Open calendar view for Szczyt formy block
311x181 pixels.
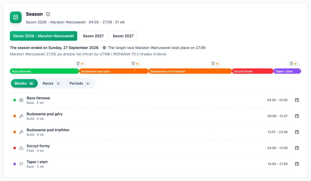pyautogui.click(x=297, y=148)
